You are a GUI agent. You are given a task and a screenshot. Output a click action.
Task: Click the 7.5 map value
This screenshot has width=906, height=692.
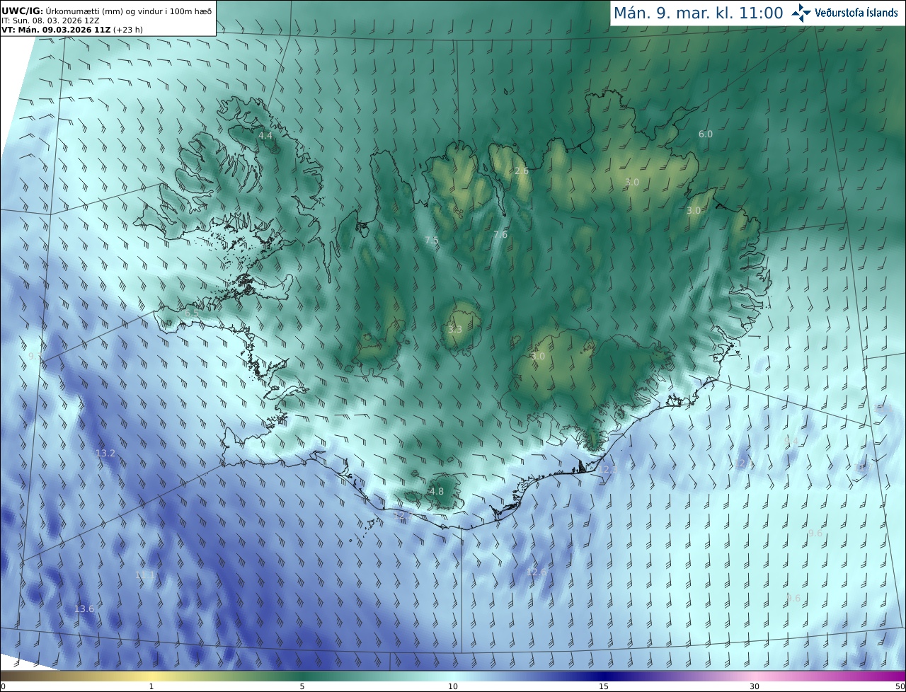click(x=432, y=241)
